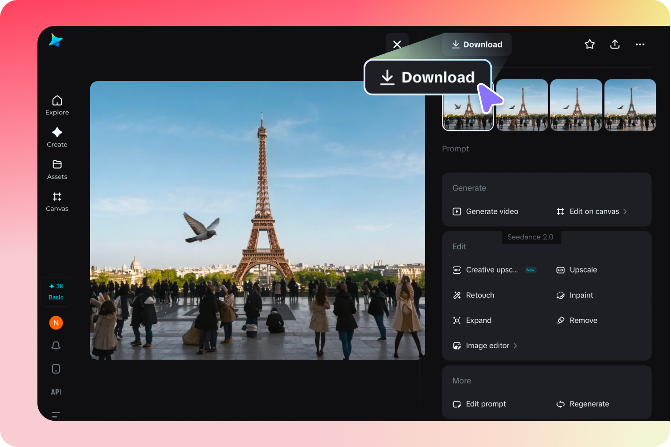Click the Prompt label
Image resolution: width=671 pixels, height=447 pixels.
[x=455, y=149]
